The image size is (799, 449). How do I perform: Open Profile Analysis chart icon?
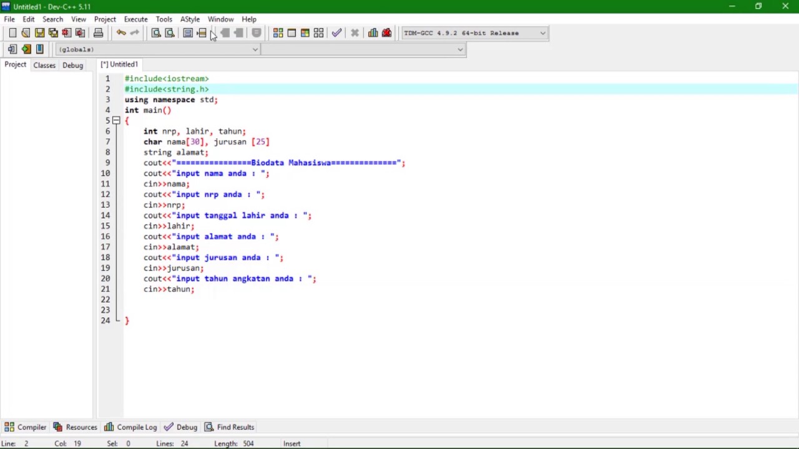tap(373, 33)
